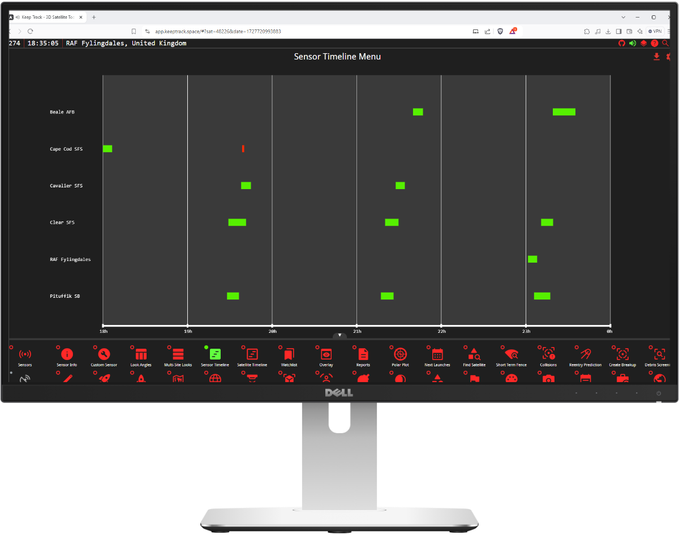
Task: Click the GitHub icon in top bar
Action: pyautogui.click(x=621, y=43)
